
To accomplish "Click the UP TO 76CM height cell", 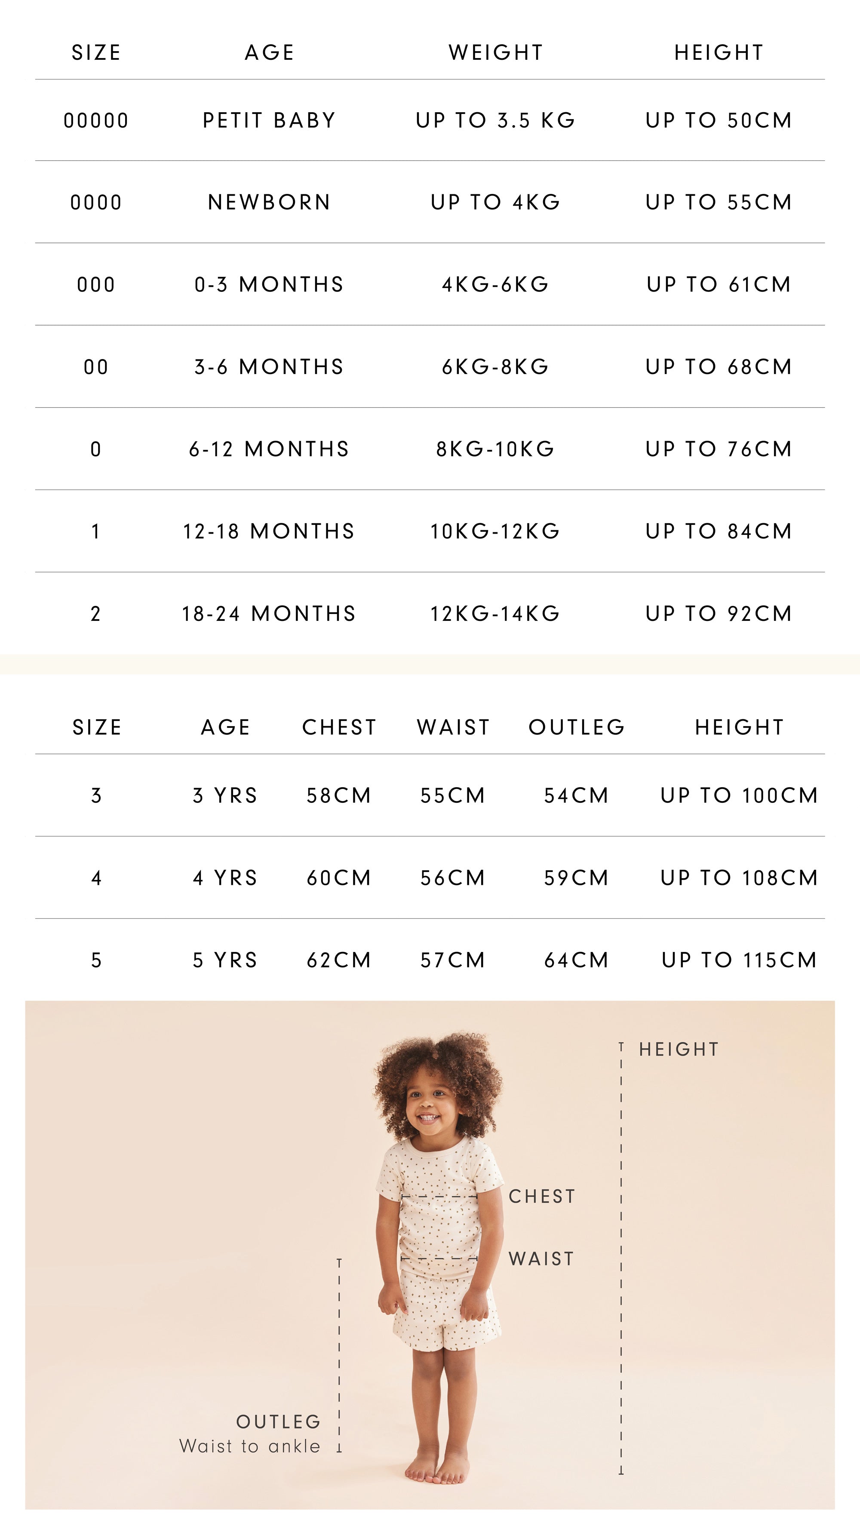I will coord(718,449).
